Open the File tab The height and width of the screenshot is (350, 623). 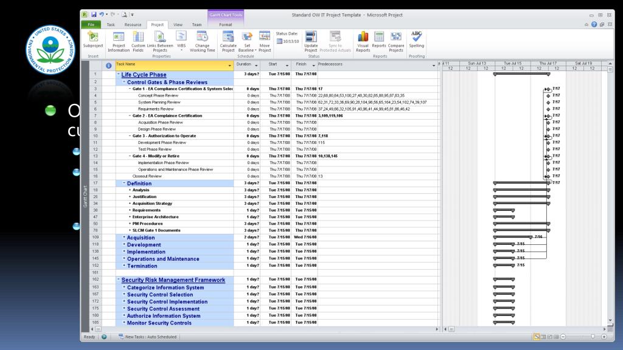click(x=91, y=24)
